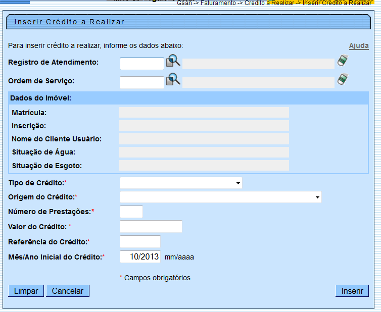
Task: Select the Referência do Crédito field
Action: click(x=140, y=241)
